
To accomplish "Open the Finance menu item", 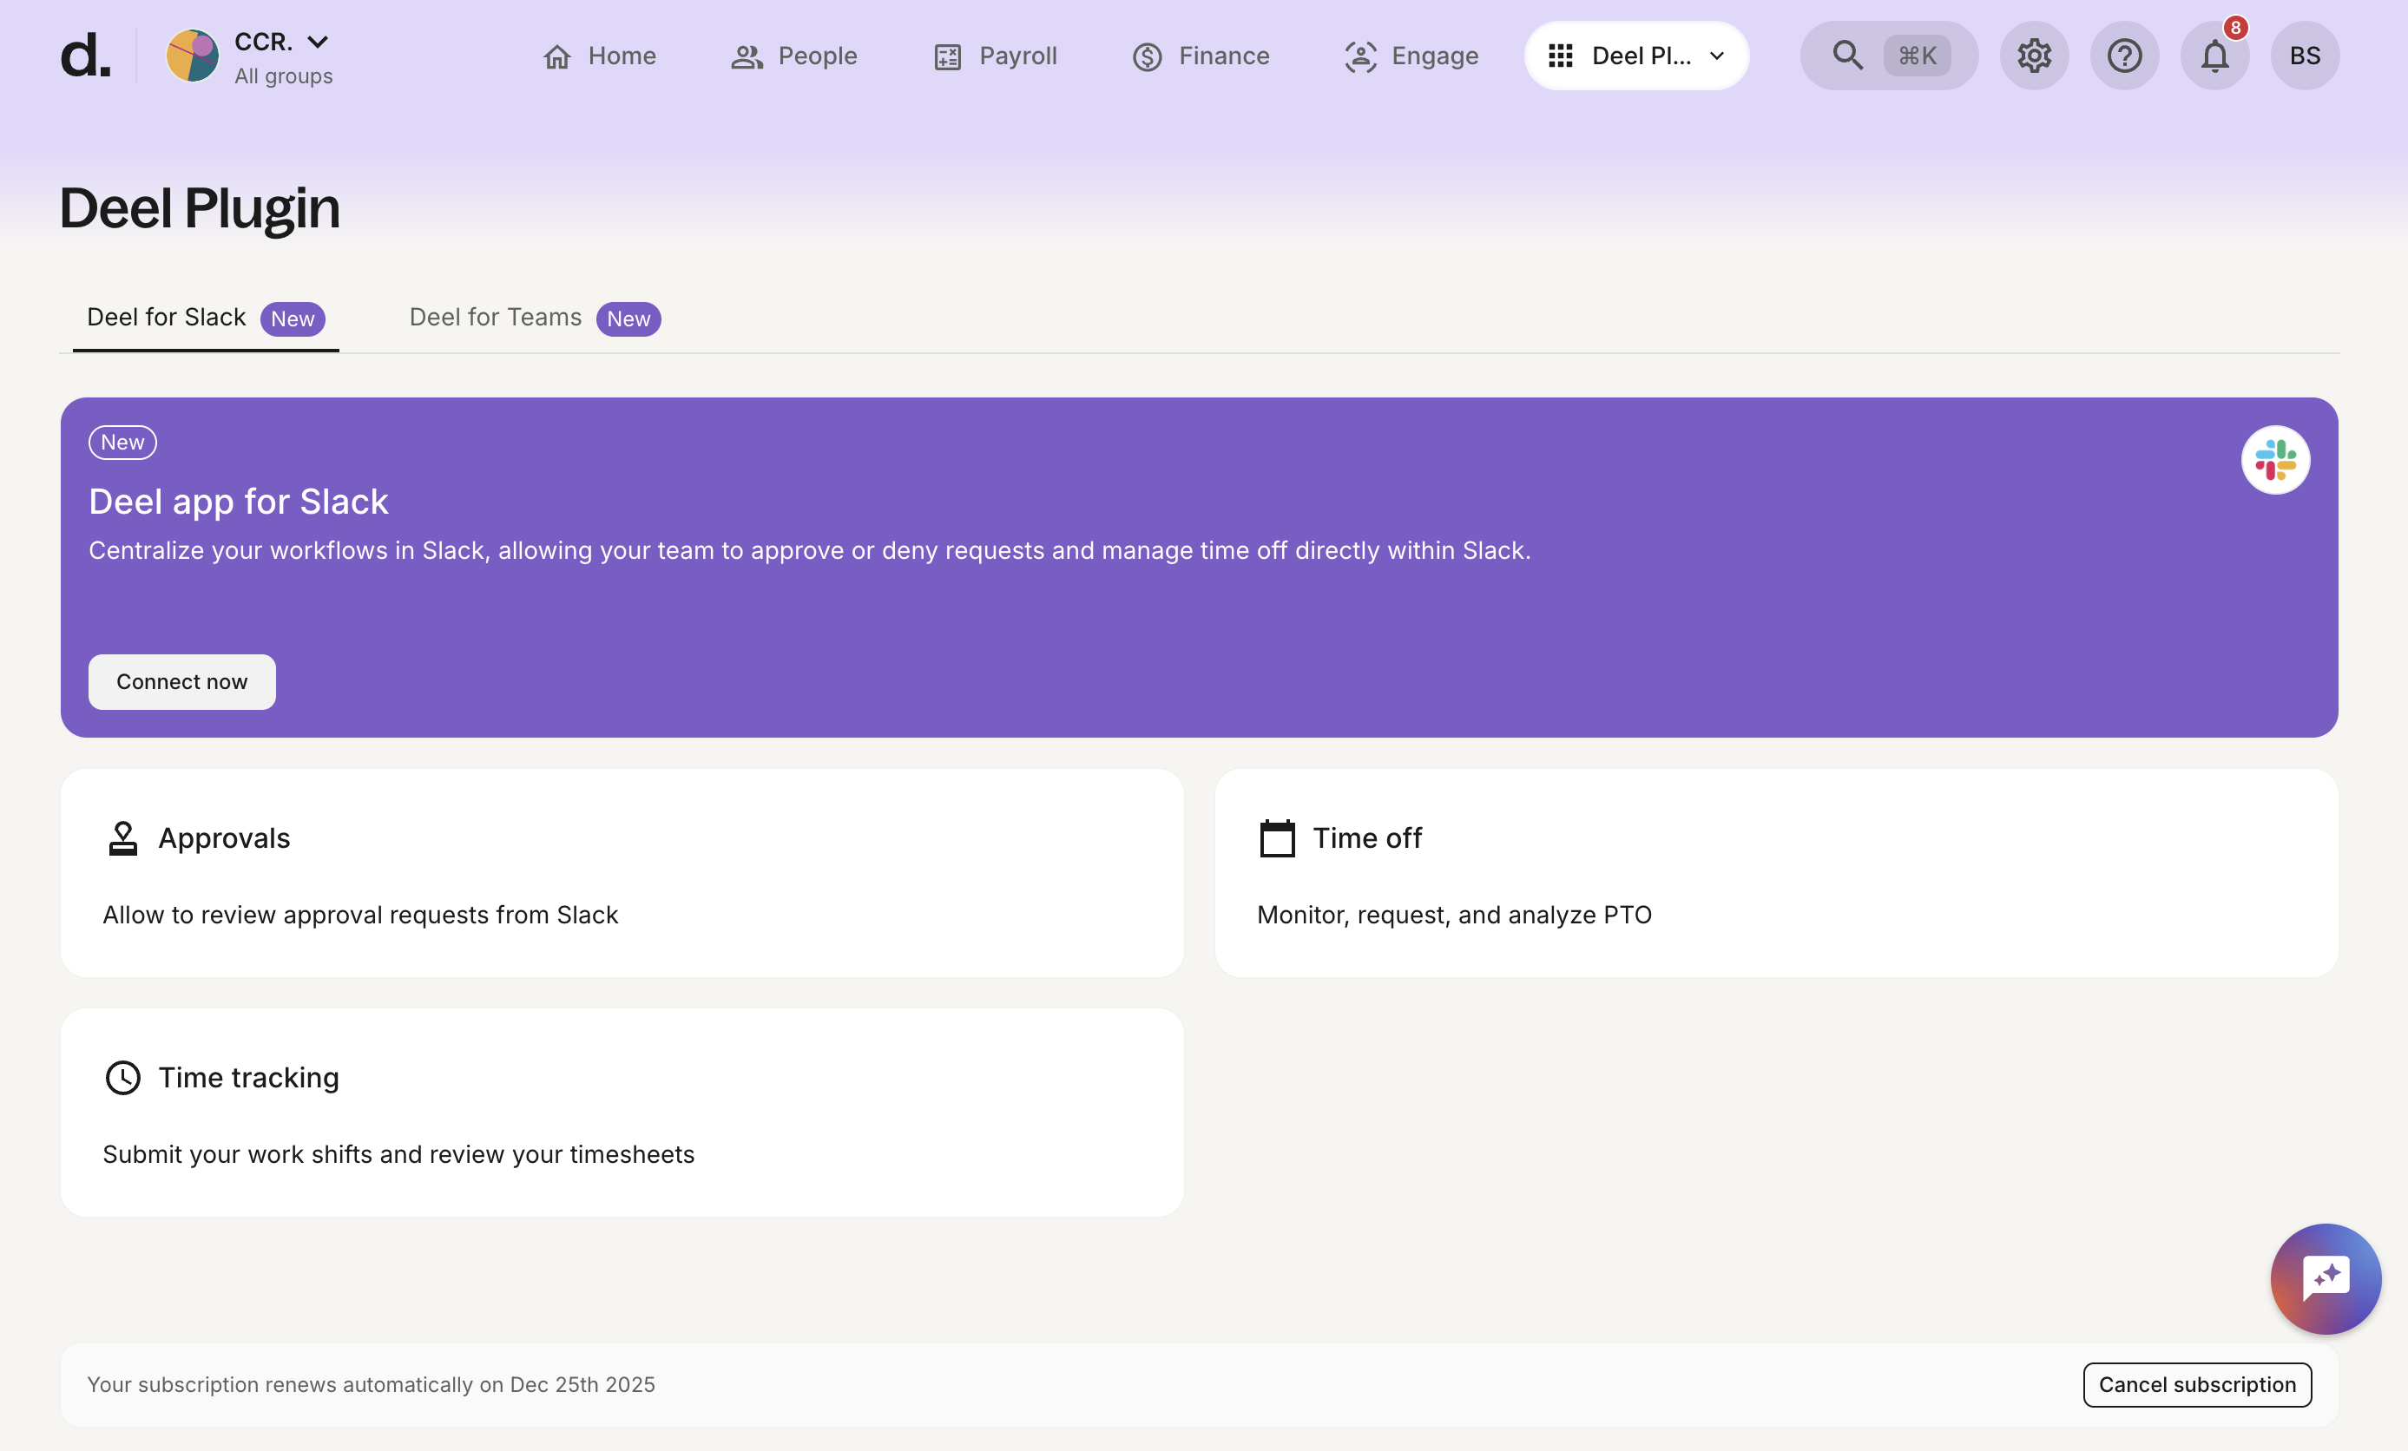I will pyautogui.click(x=1200, y=56).
